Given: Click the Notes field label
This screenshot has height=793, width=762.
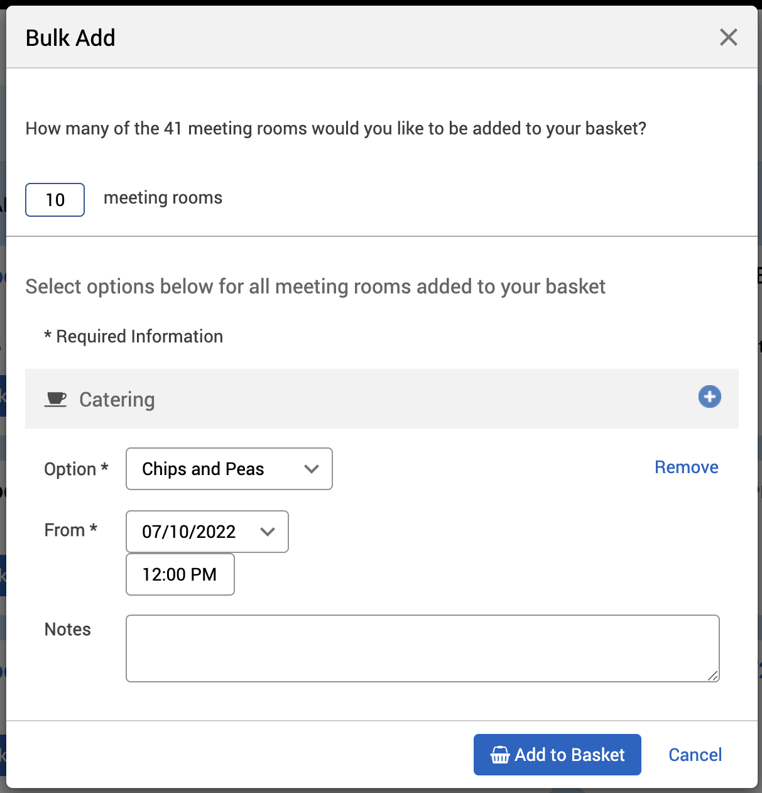Looking at the screenshot, I should point(67,629).
